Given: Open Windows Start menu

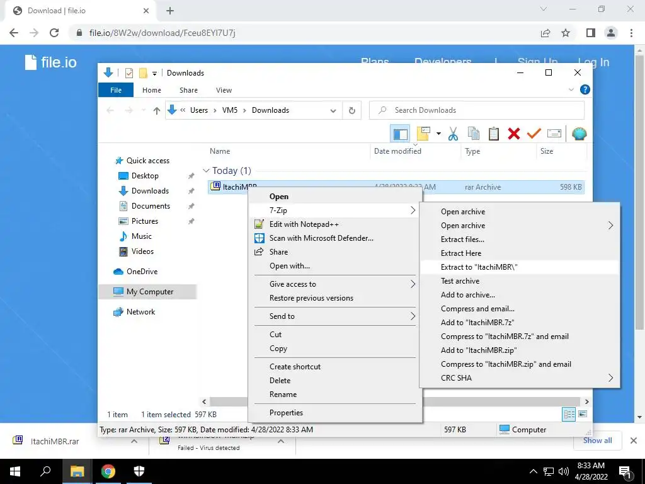Looking at the screenshot, I should (x=15, y=471).
